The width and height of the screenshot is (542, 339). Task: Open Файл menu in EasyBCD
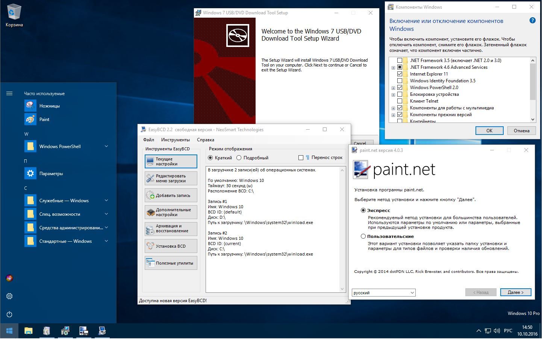pyautogui.click(x=148, y=140)
